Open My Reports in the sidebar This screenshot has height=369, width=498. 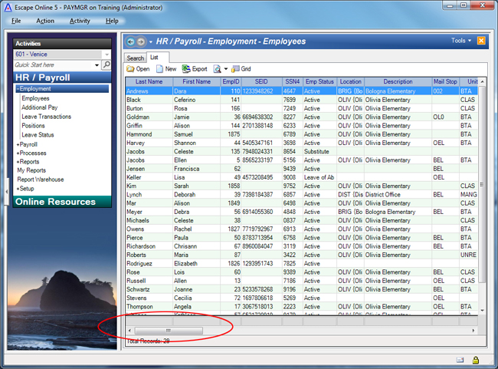point(31,170)
